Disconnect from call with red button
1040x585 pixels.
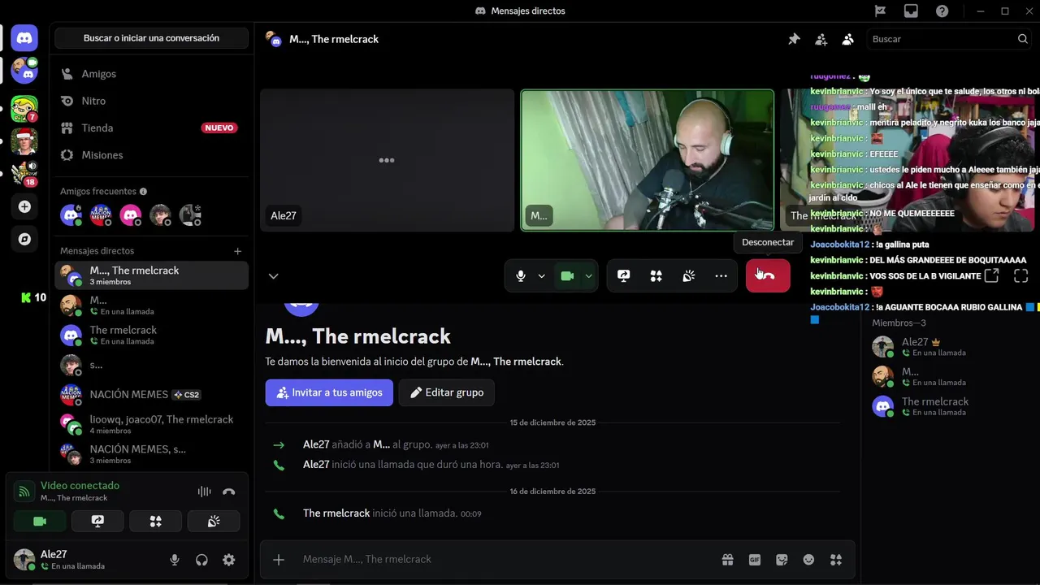coord(768,275)
